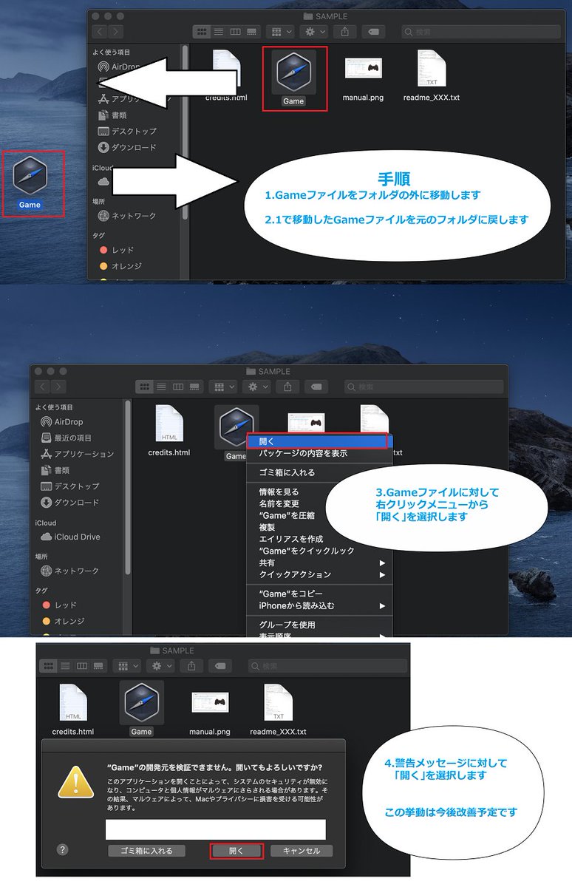Image resolution: width=572 pixels, height=887 pixels.
Task: Click the search field in context-menu window
Action: click(x=423, y=387)
